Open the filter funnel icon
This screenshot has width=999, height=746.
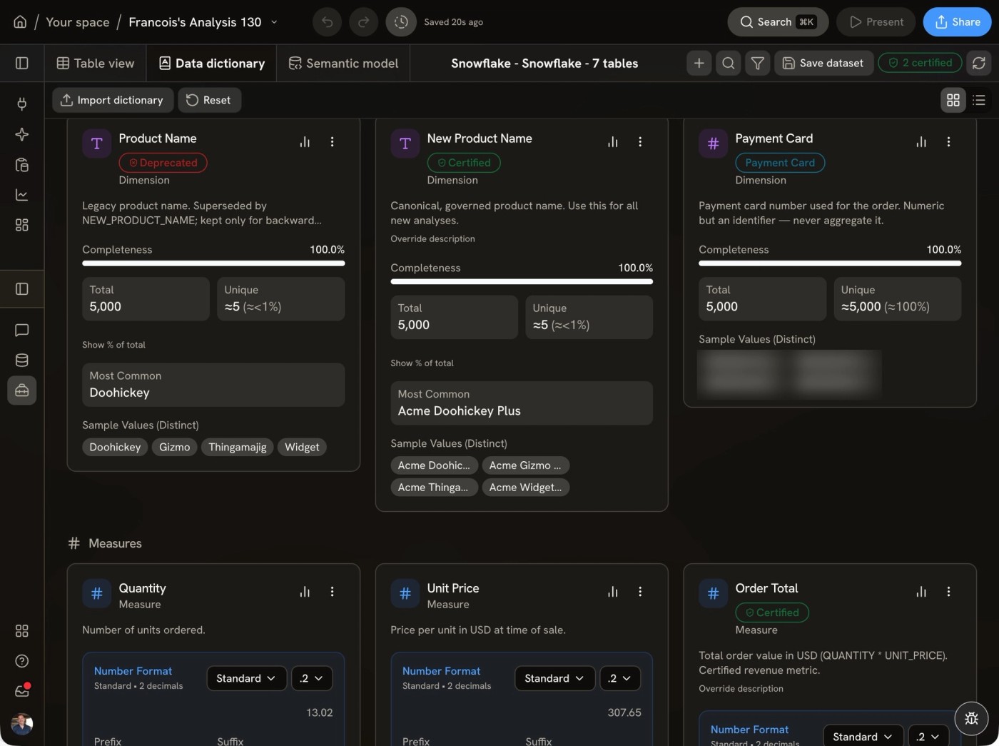pos(758,64)
